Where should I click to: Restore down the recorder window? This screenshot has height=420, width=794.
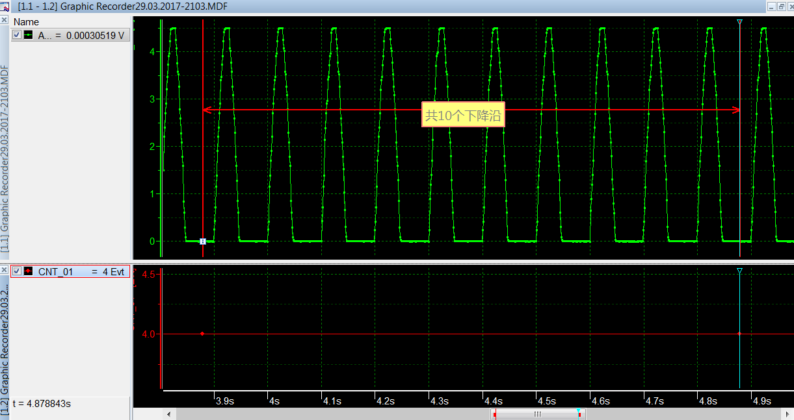(780, 6)
